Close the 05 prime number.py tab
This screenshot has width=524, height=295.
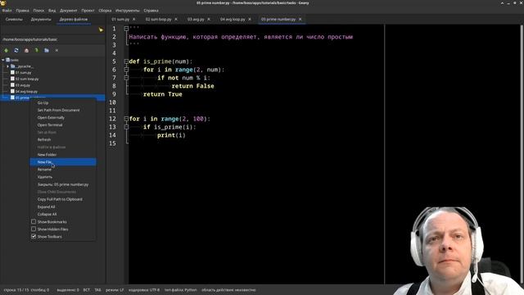click(300, 20)
